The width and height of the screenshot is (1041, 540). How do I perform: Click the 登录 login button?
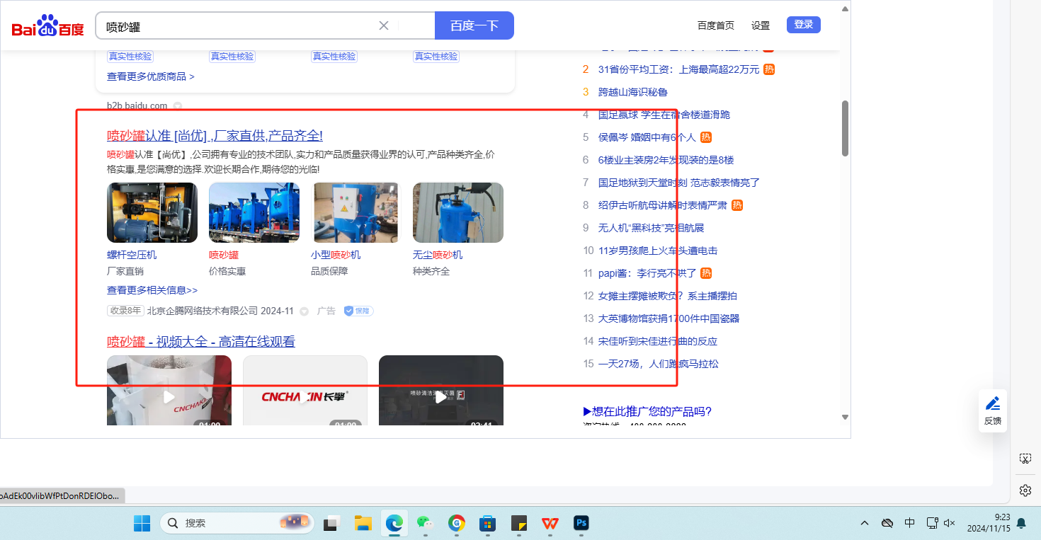pyautogui.click(x=804, y=25)
